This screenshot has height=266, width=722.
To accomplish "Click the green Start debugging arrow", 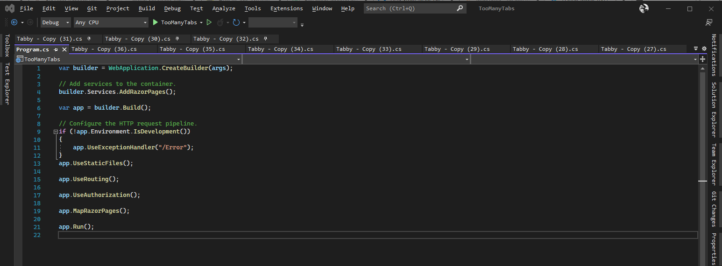I will point(156,22).
